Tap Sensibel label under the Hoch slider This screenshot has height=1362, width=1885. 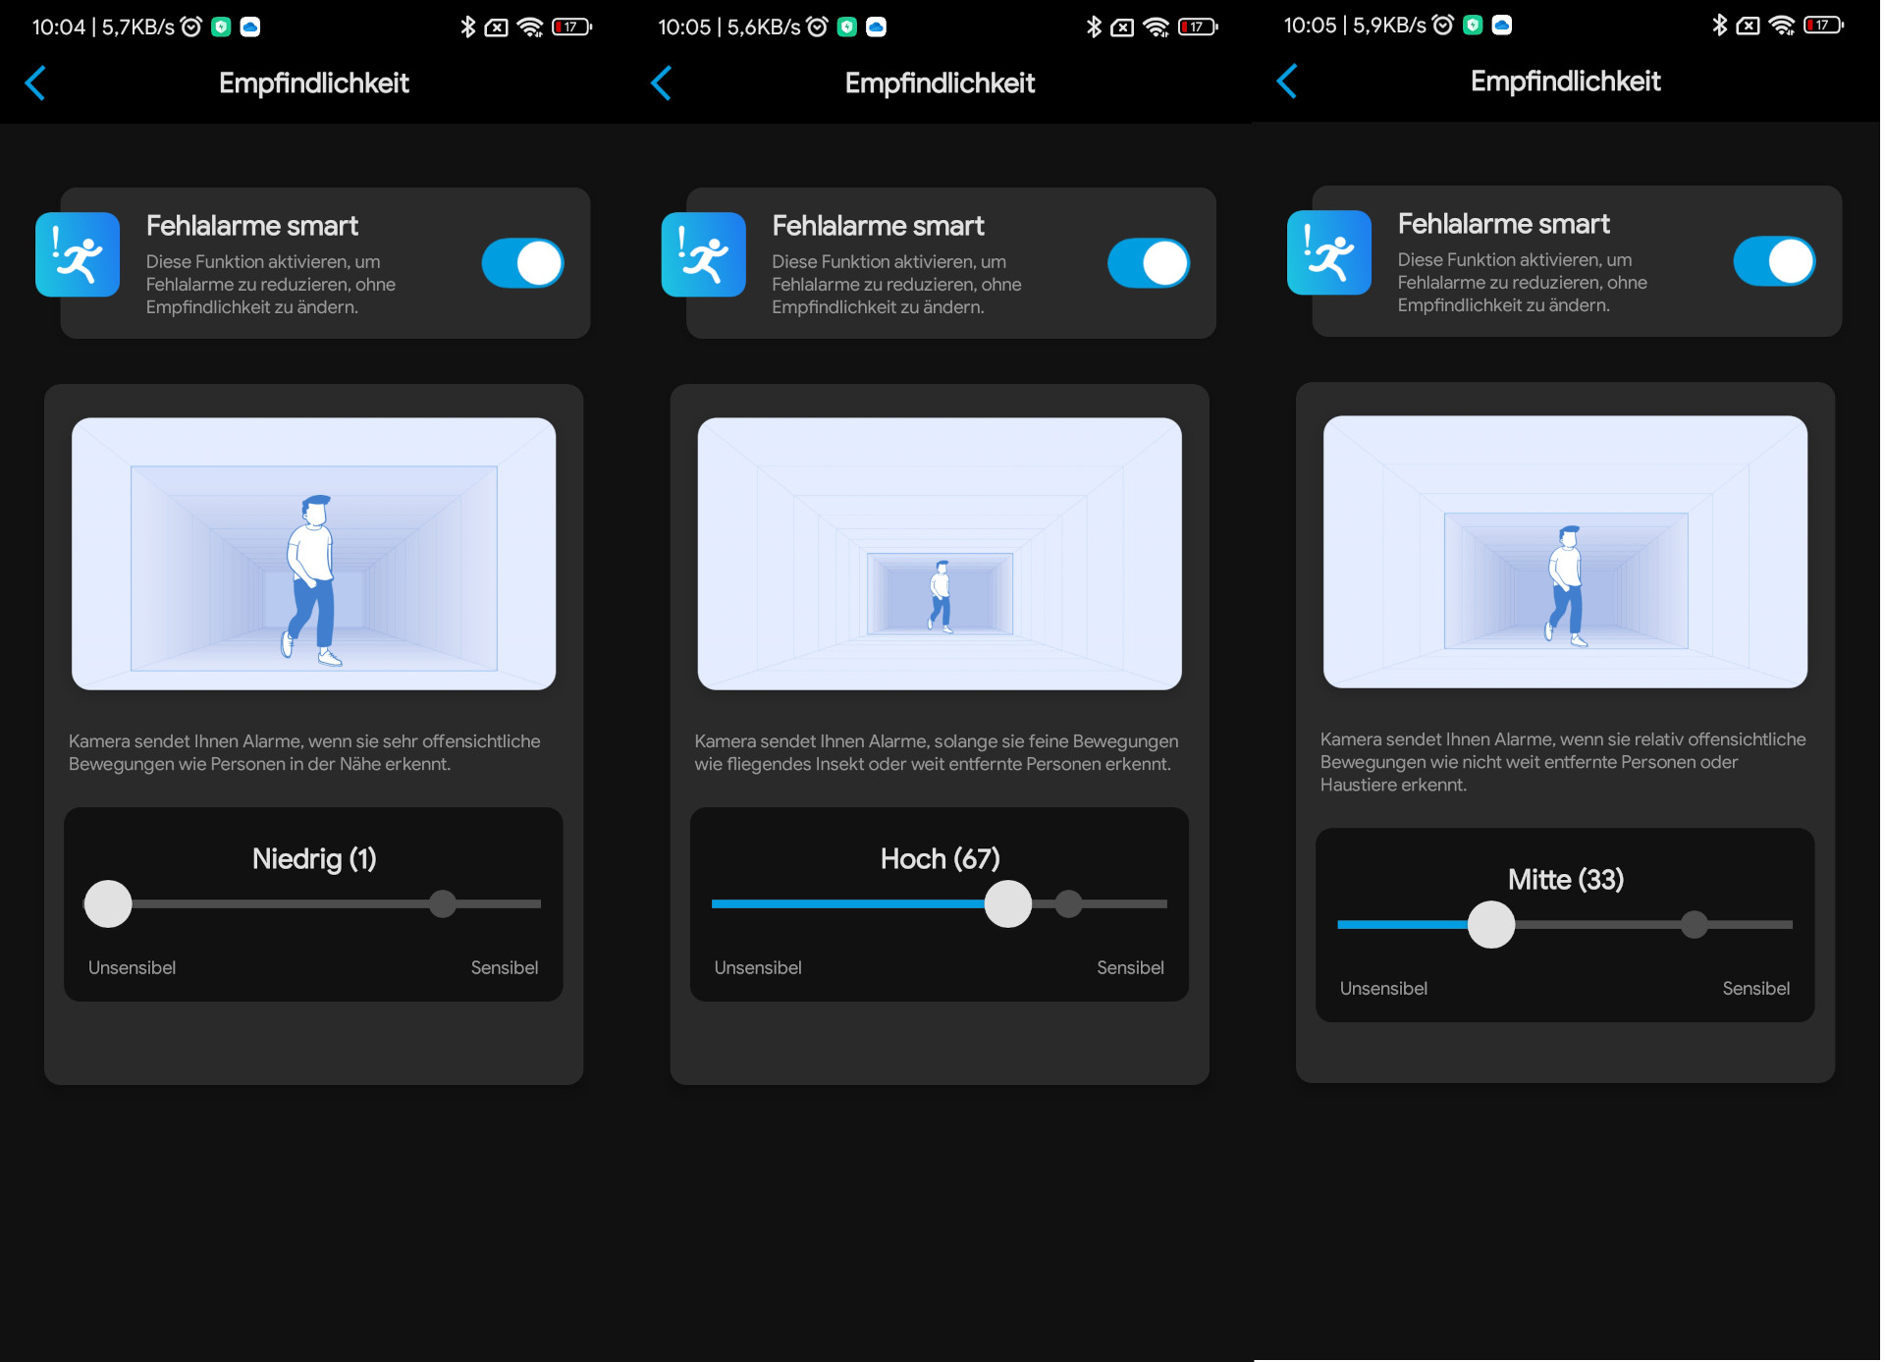pyautogui.click(x=1129, y=967)
